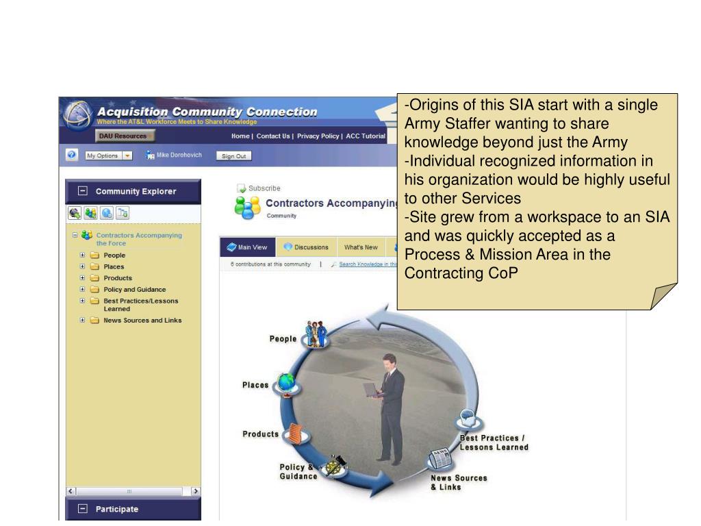701x526 pixels.
Task: Click the Products label on the wheel
Action: click(261, 434)
